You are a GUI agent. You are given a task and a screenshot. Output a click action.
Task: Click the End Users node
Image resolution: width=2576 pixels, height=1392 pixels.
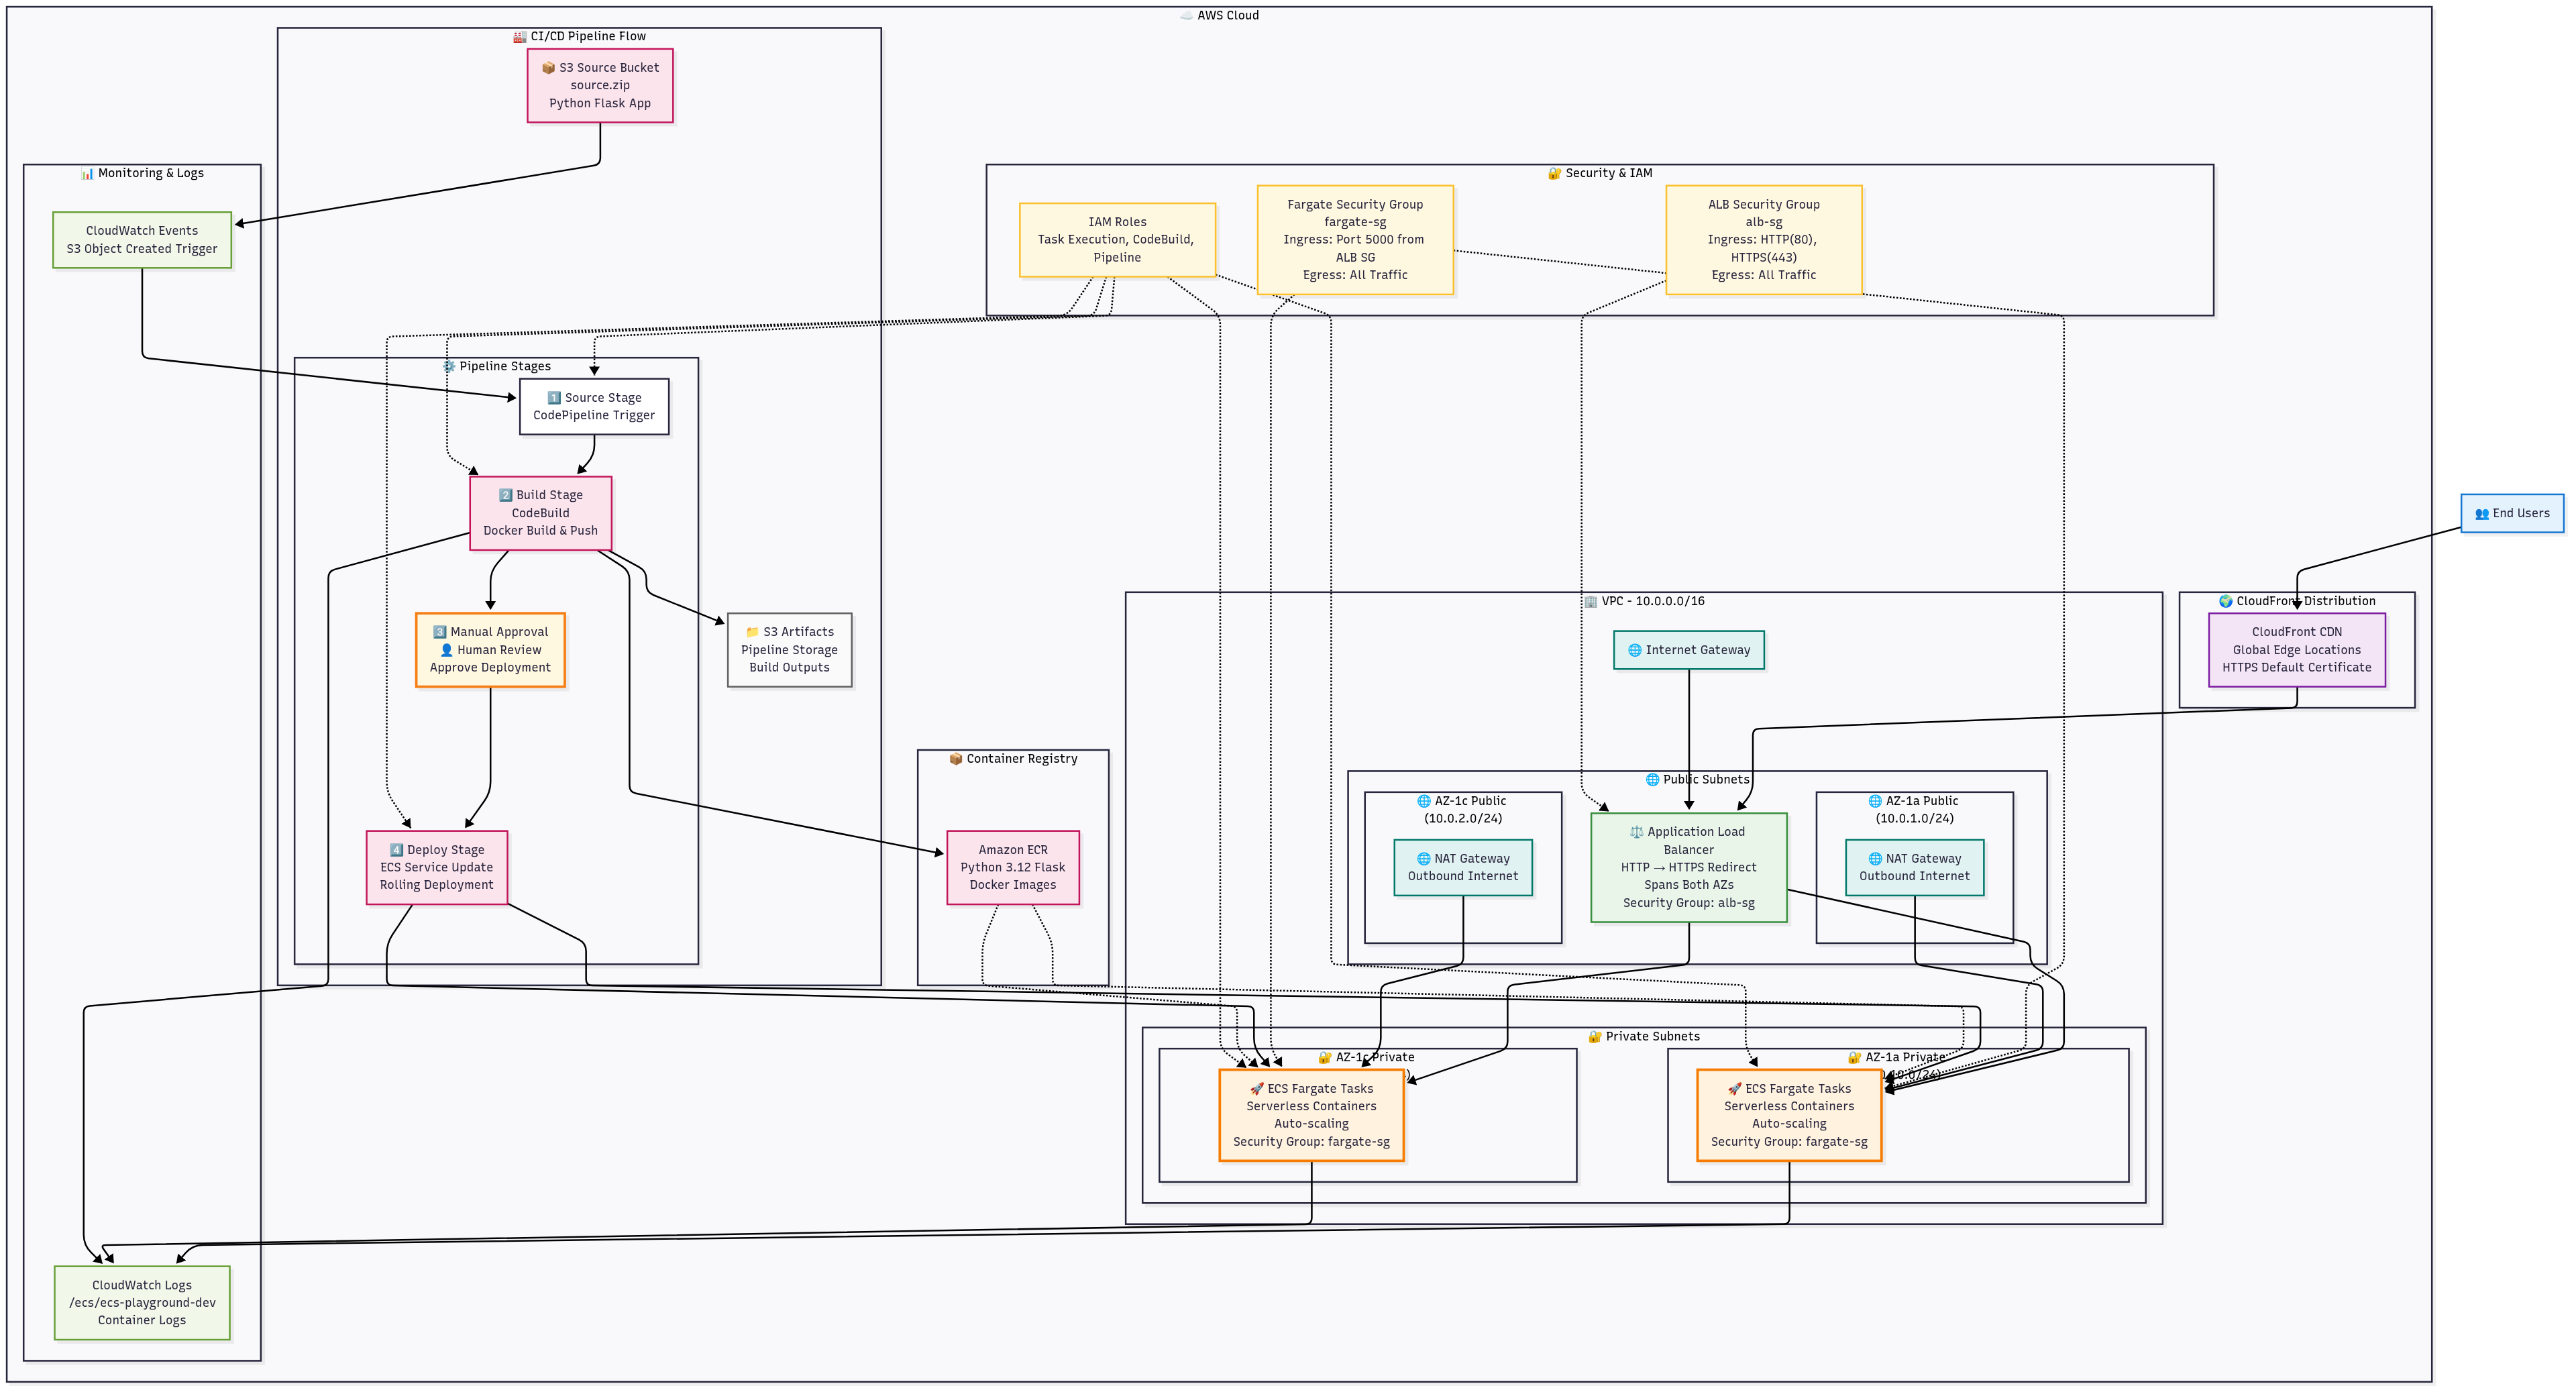click(x=2511, y=514)
